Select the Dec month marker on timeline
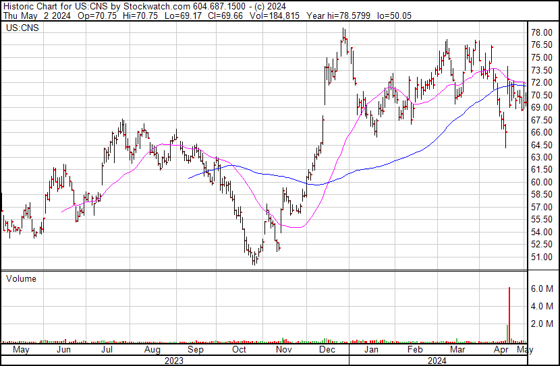The image size is (560, 366). [x=327, y=350]
